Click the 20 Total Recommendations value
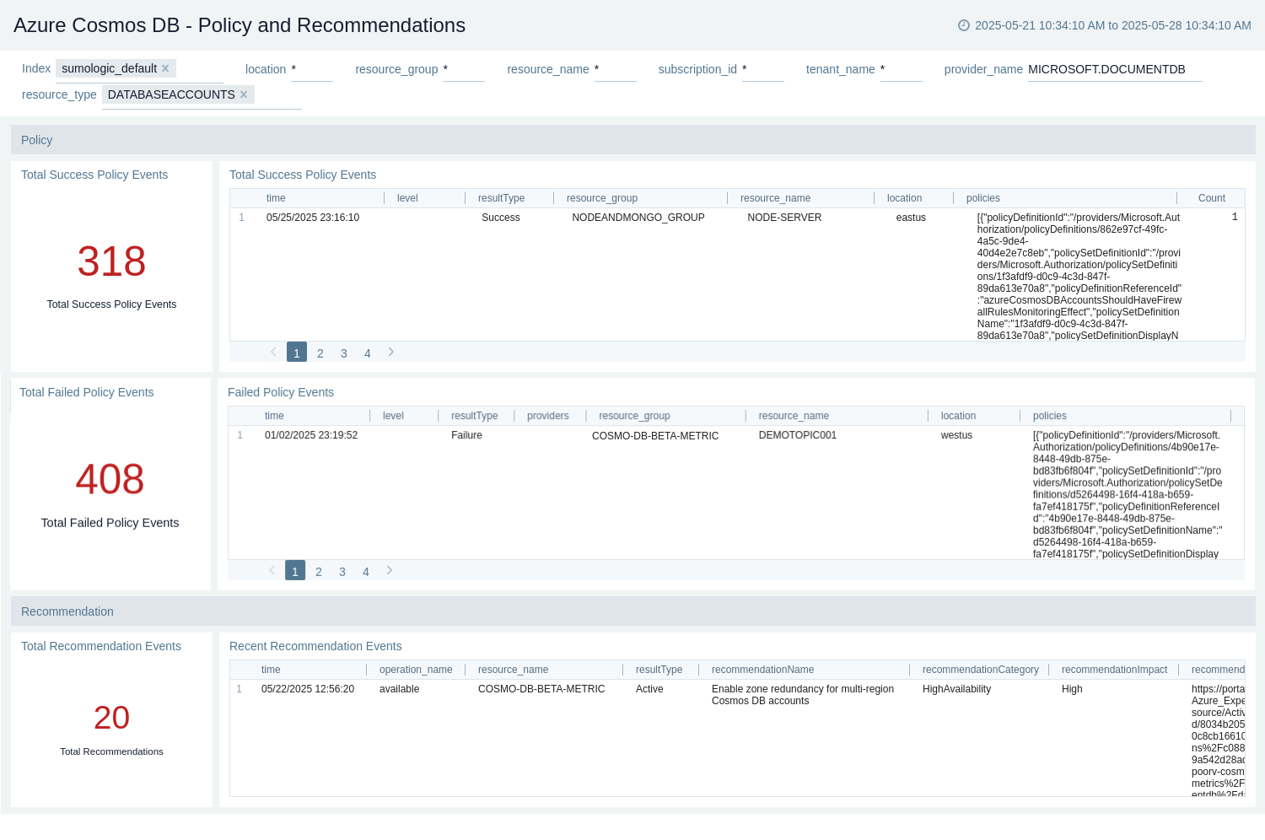Screen dimensions: 1265x840 click(111, 718)
